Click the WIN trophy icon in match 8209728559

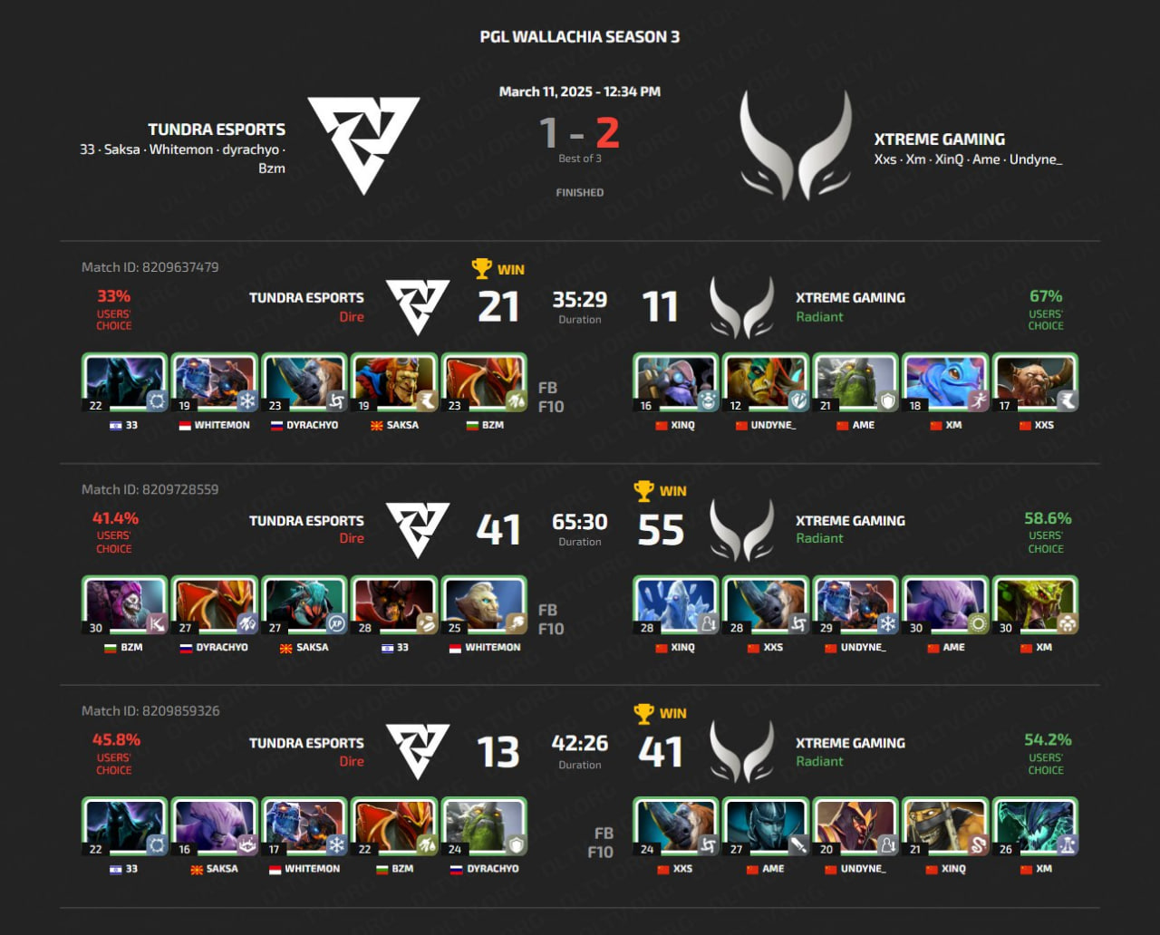[643, 490]
